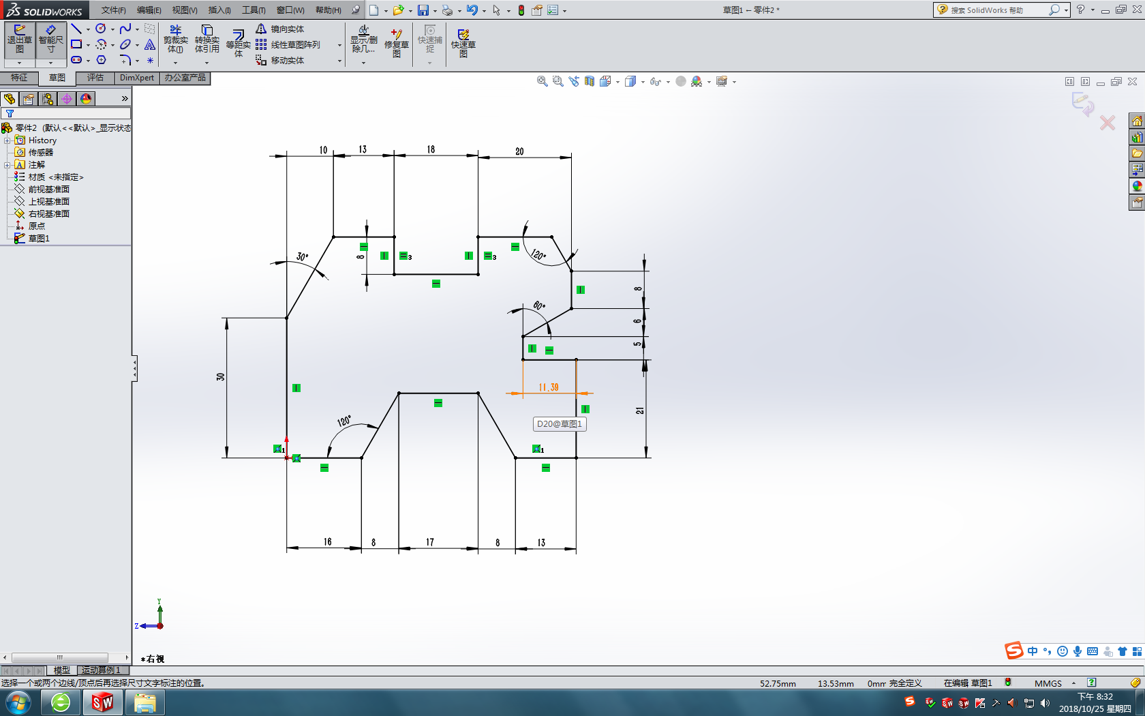
Task: Select the Point sketch tool
Action: (x=150, y=60)
